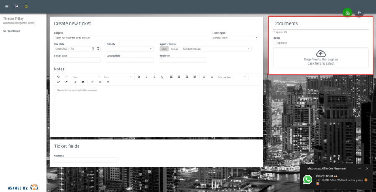
Task: Open the Ticket type dropdown
Action: click(235, 37)
